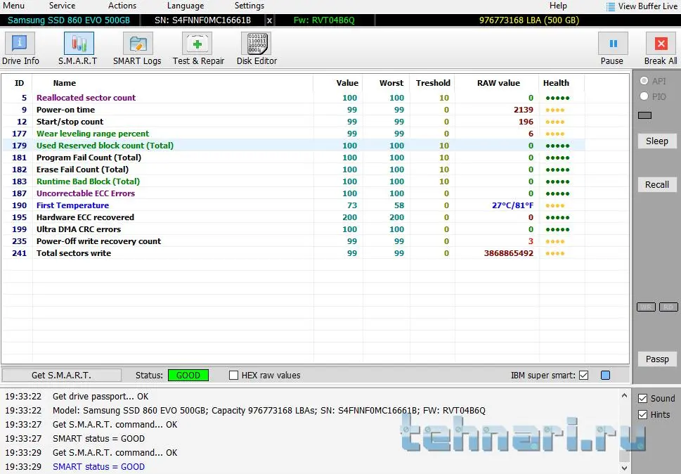This screenshot has height=474, width=681.
Task: Click serial number SN: S4FNNF0MC16661B
Action: point(203,20)
